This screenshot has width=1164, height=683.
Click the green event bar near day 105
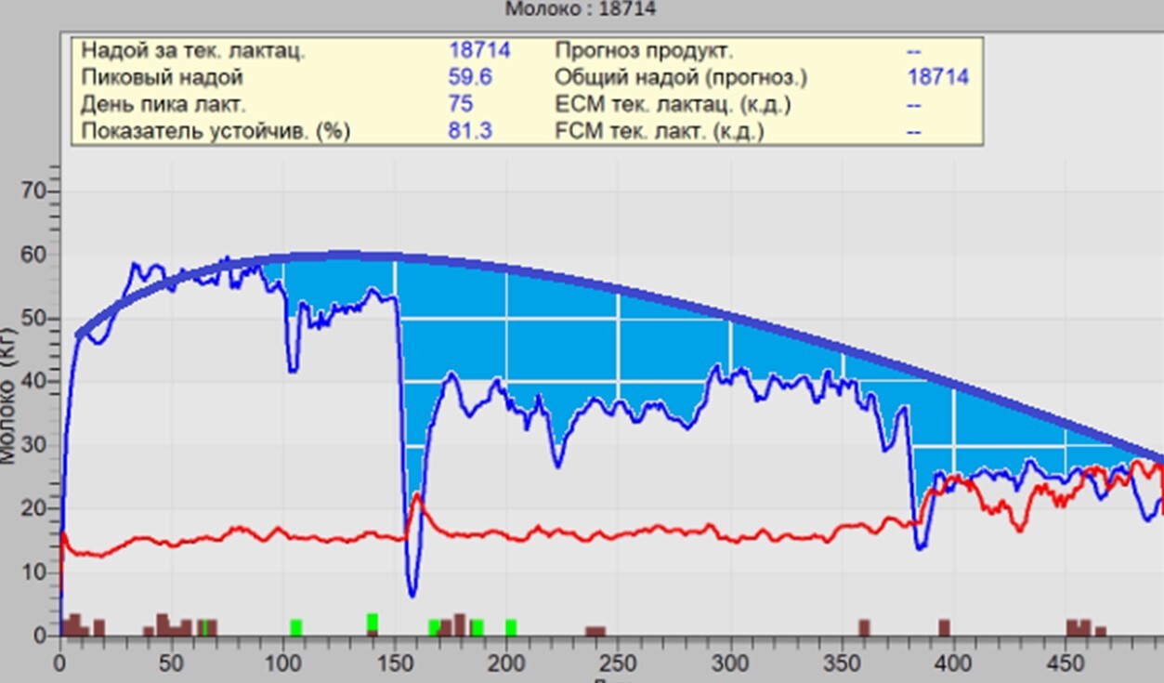point(296,627)
